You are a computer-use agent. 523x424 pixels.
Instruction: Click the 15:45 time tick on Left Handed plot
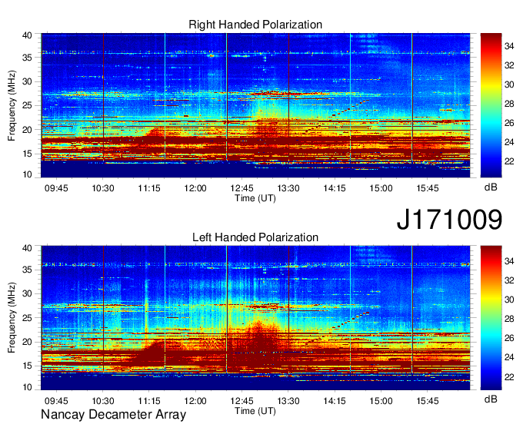point(428,401)
